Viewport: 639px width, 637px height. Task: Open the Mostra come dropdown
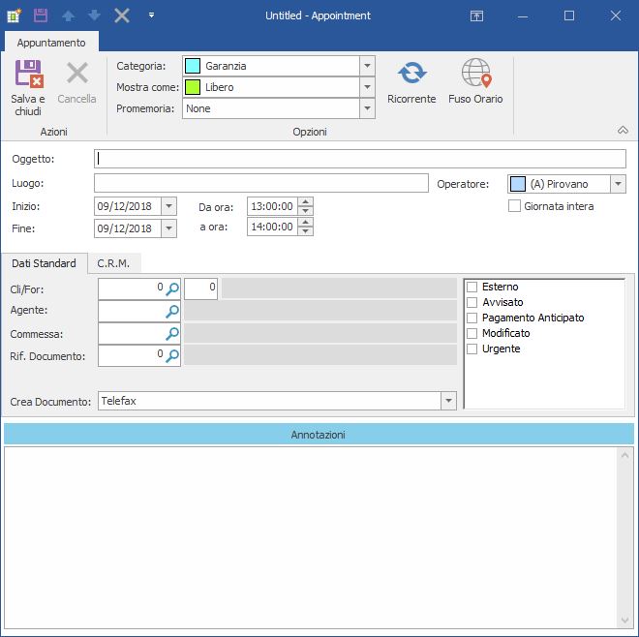pyautogui.click(x=367, y=87)
